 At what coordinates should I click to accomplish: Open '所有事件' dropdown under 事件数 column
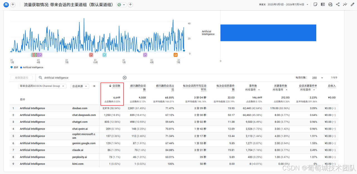point(253,90)
